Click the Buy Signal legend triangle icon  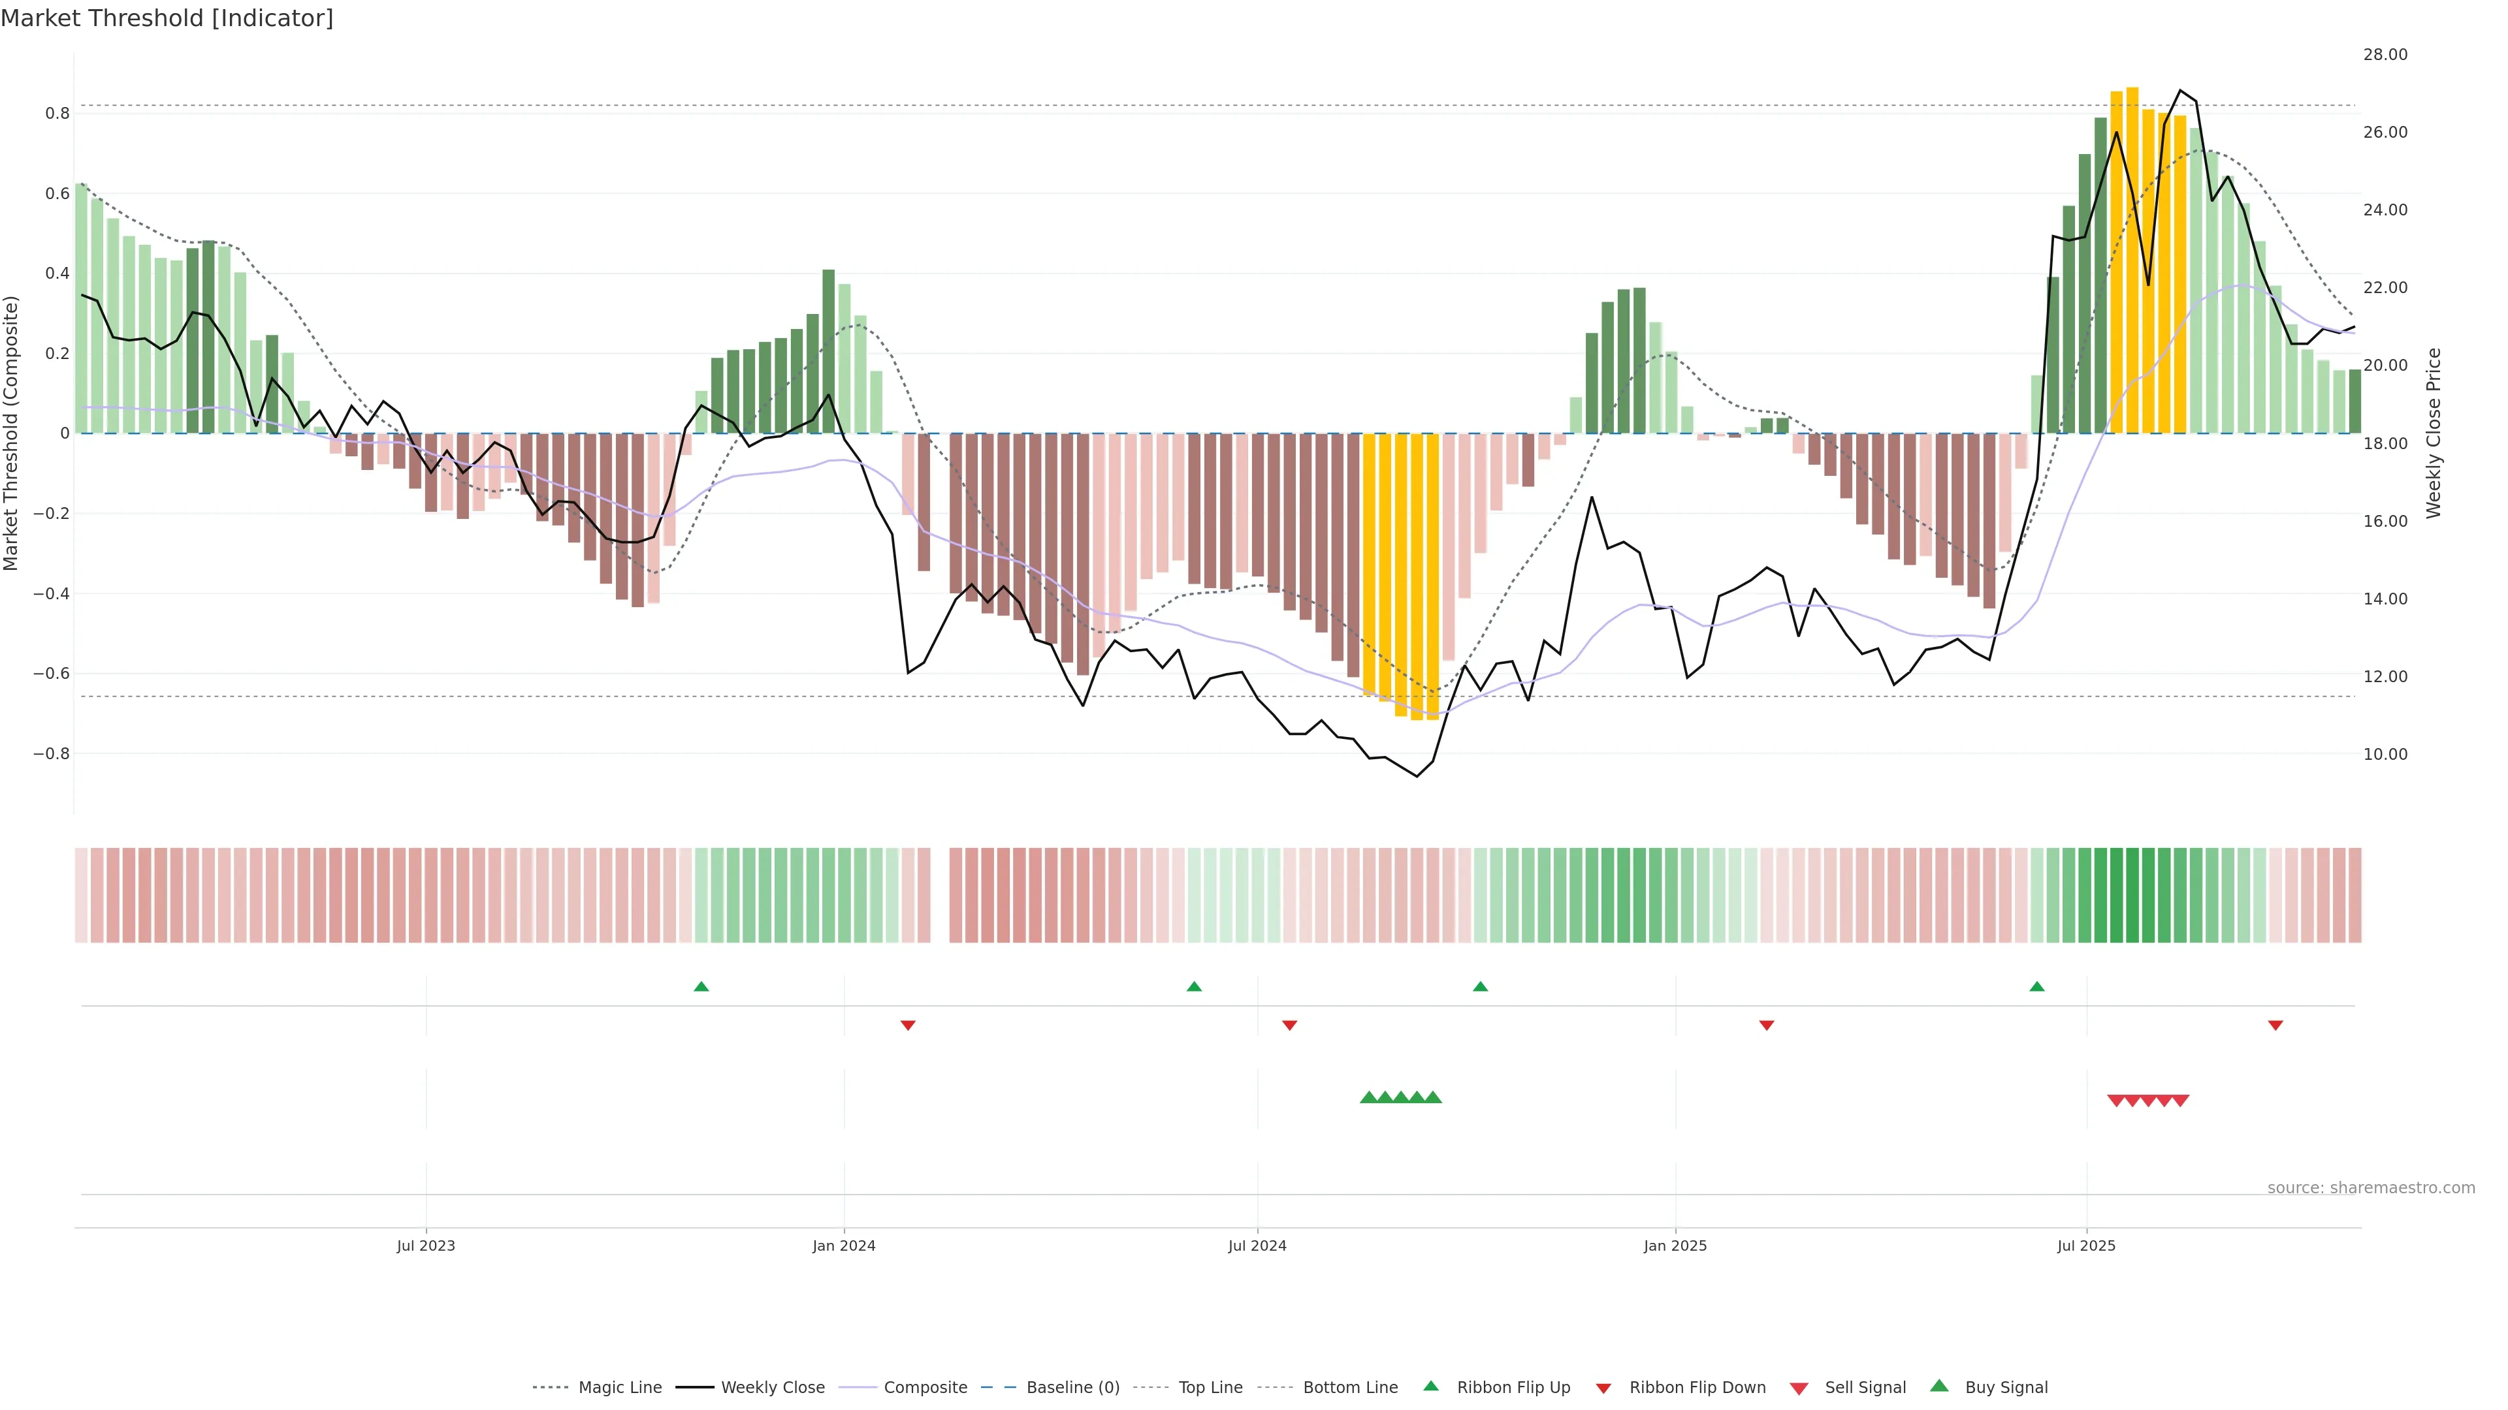coord(1939,1386)
